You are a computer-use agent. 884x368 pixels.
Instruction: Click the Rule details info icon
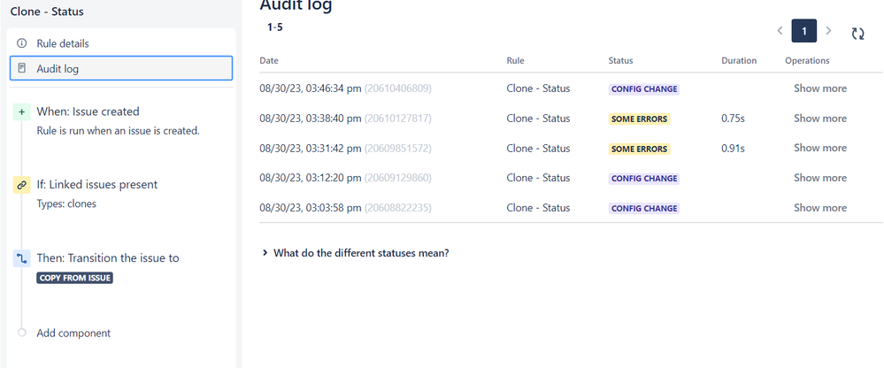pyautogui.click(x=22, y=43)
